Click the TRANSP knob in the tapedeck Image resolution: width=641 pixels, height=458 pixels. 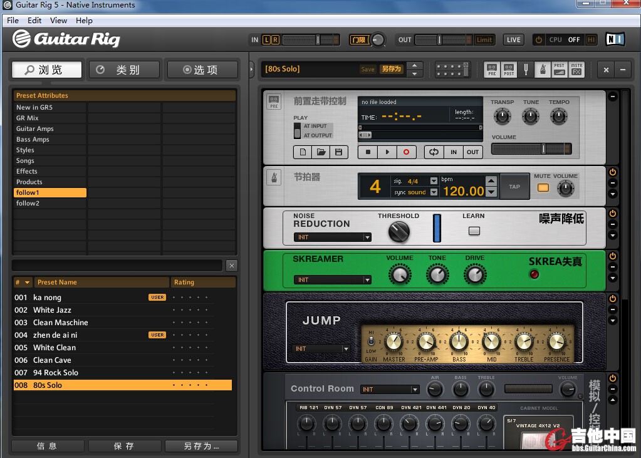pyautogui.click(x=503, y=117)
